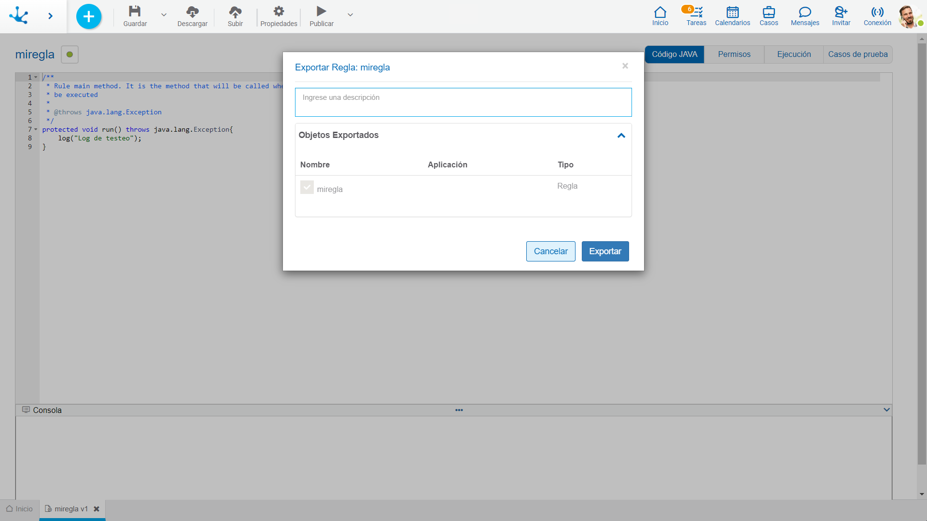Collapse the Objetos Exportados section
The height and width of the screenshot is (521, 927).
621,135
